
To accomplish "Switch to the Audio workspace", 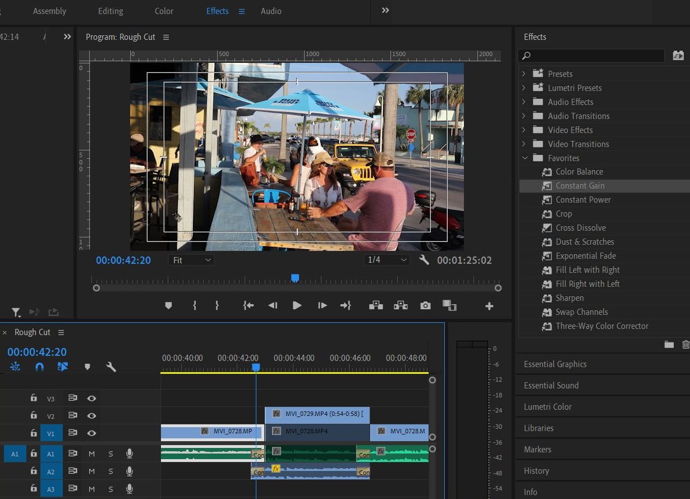I will point(271,11).
